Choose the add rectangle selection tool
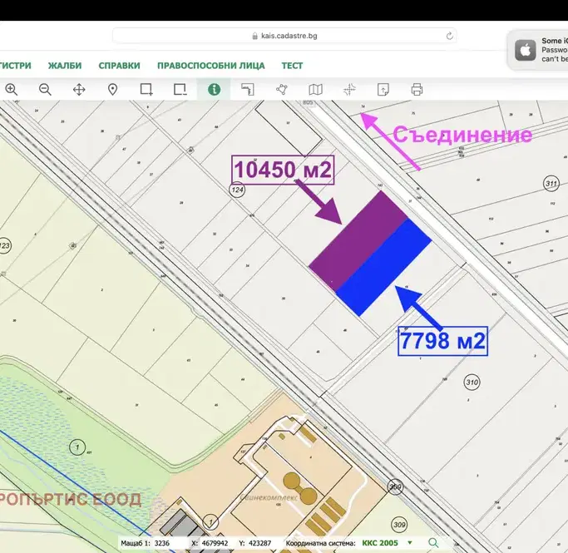The image size is (568, 553). pyautogui.click(x=146, y=90)
